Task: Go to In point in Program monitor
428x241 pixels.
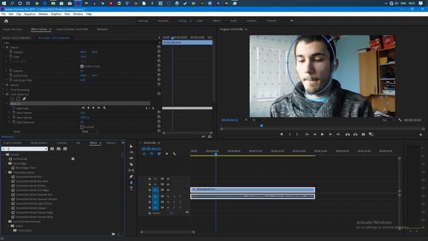Action: pos(307,135)
